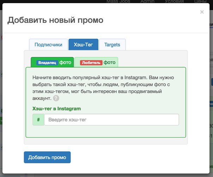213x177 pixels.
Task: Click the hashtag instructions paragraph text
Action: coord(103,88)
